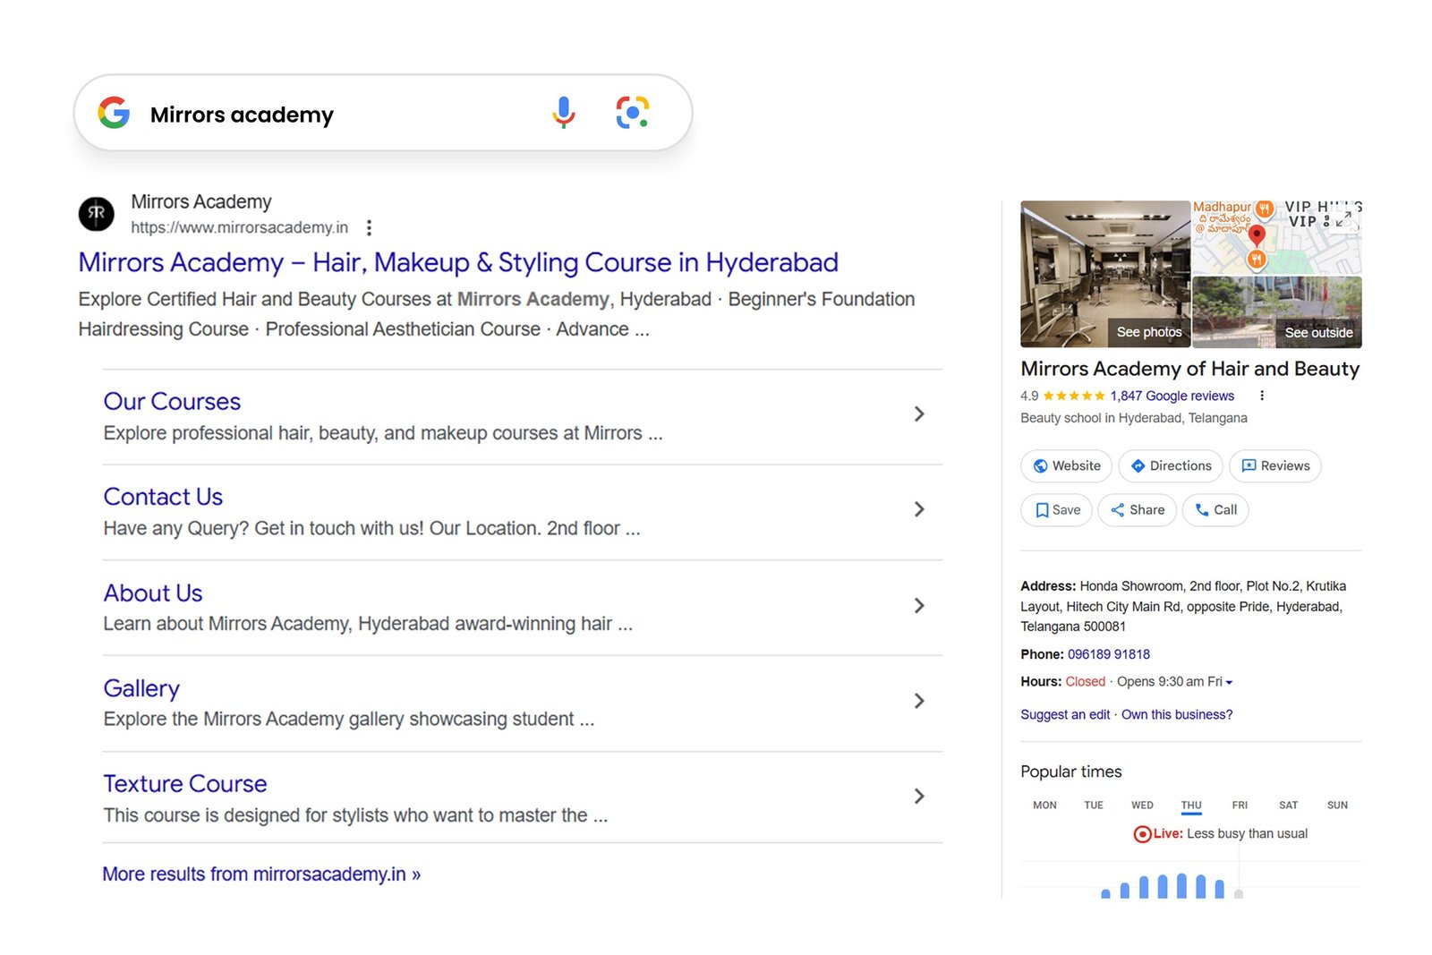Expand the Texture Course sitelink chevron
1432x955 pixels.
(x=918, y=796)
